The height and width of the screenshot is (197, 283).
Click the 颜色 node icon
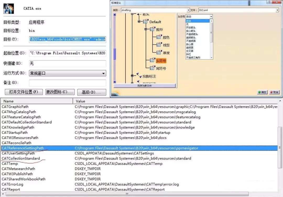coord(159,37)
